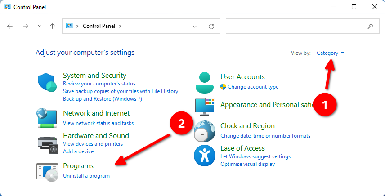
Task: Open Change date, time or number formats
Action: [x=265, y=136]
